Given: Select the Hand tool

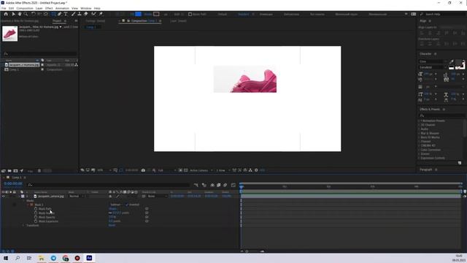Looking at the screenshot, I should (20, 14).
